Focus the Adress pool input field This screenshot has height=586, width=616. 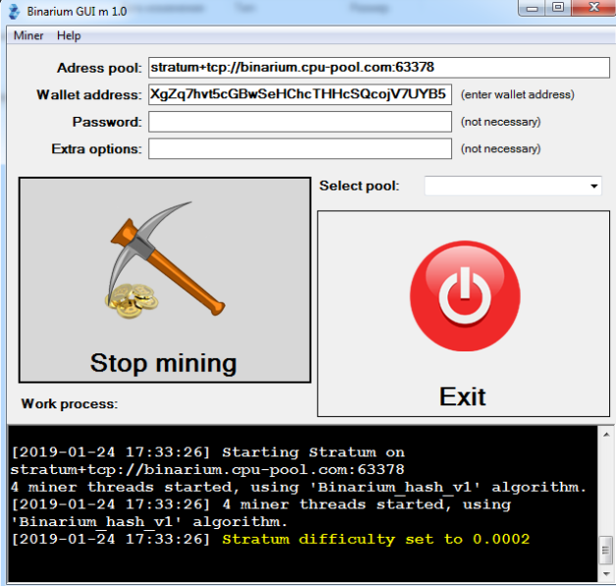pyautogui.click(x=379, y=68)
